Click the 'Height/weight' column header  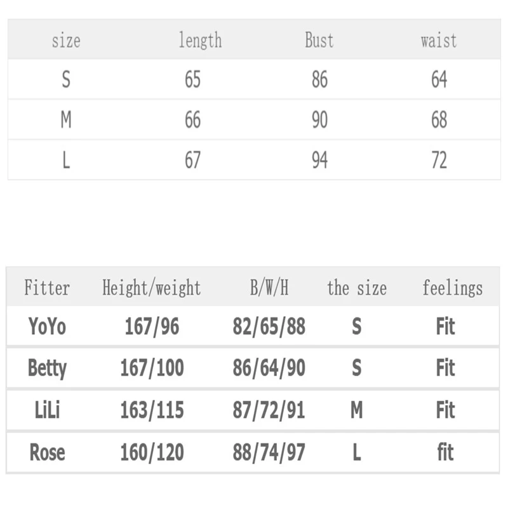152,288
